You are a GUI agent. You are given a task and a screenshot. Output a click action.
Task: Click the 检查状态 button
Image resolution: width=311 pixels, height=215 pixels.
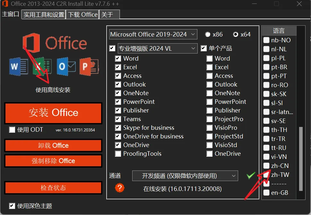click(x=53, y=187)
